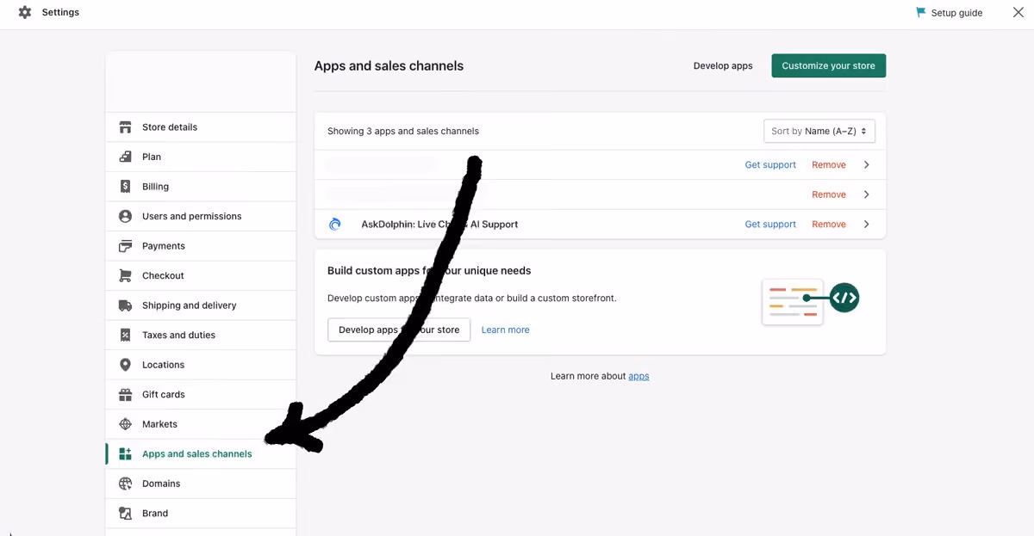
Task: Go to Billing settings
Action: tap(201, 187)
